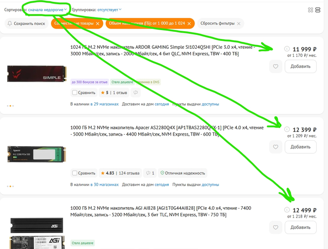328x249 pixels.
Task: Click 'Сбросить фильтры' button
Action: [x=221, y=23]
